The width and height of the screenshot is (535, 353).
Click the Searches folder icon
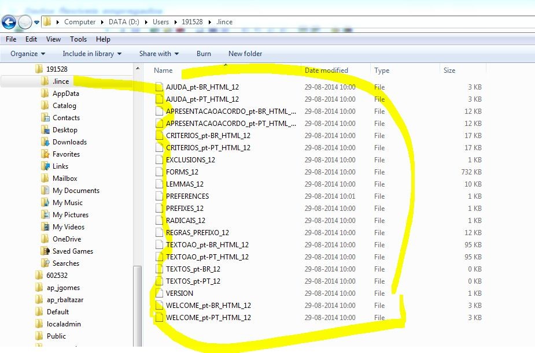click(45, 263)
